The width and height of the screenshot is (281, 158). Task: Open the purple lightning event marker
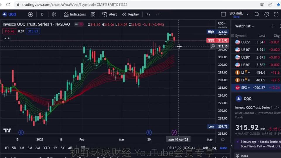click(174, 133)
